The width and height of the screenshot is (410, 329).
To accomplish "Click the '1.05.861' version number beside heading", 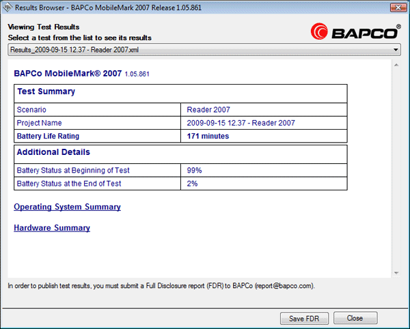I will [137, 74].
